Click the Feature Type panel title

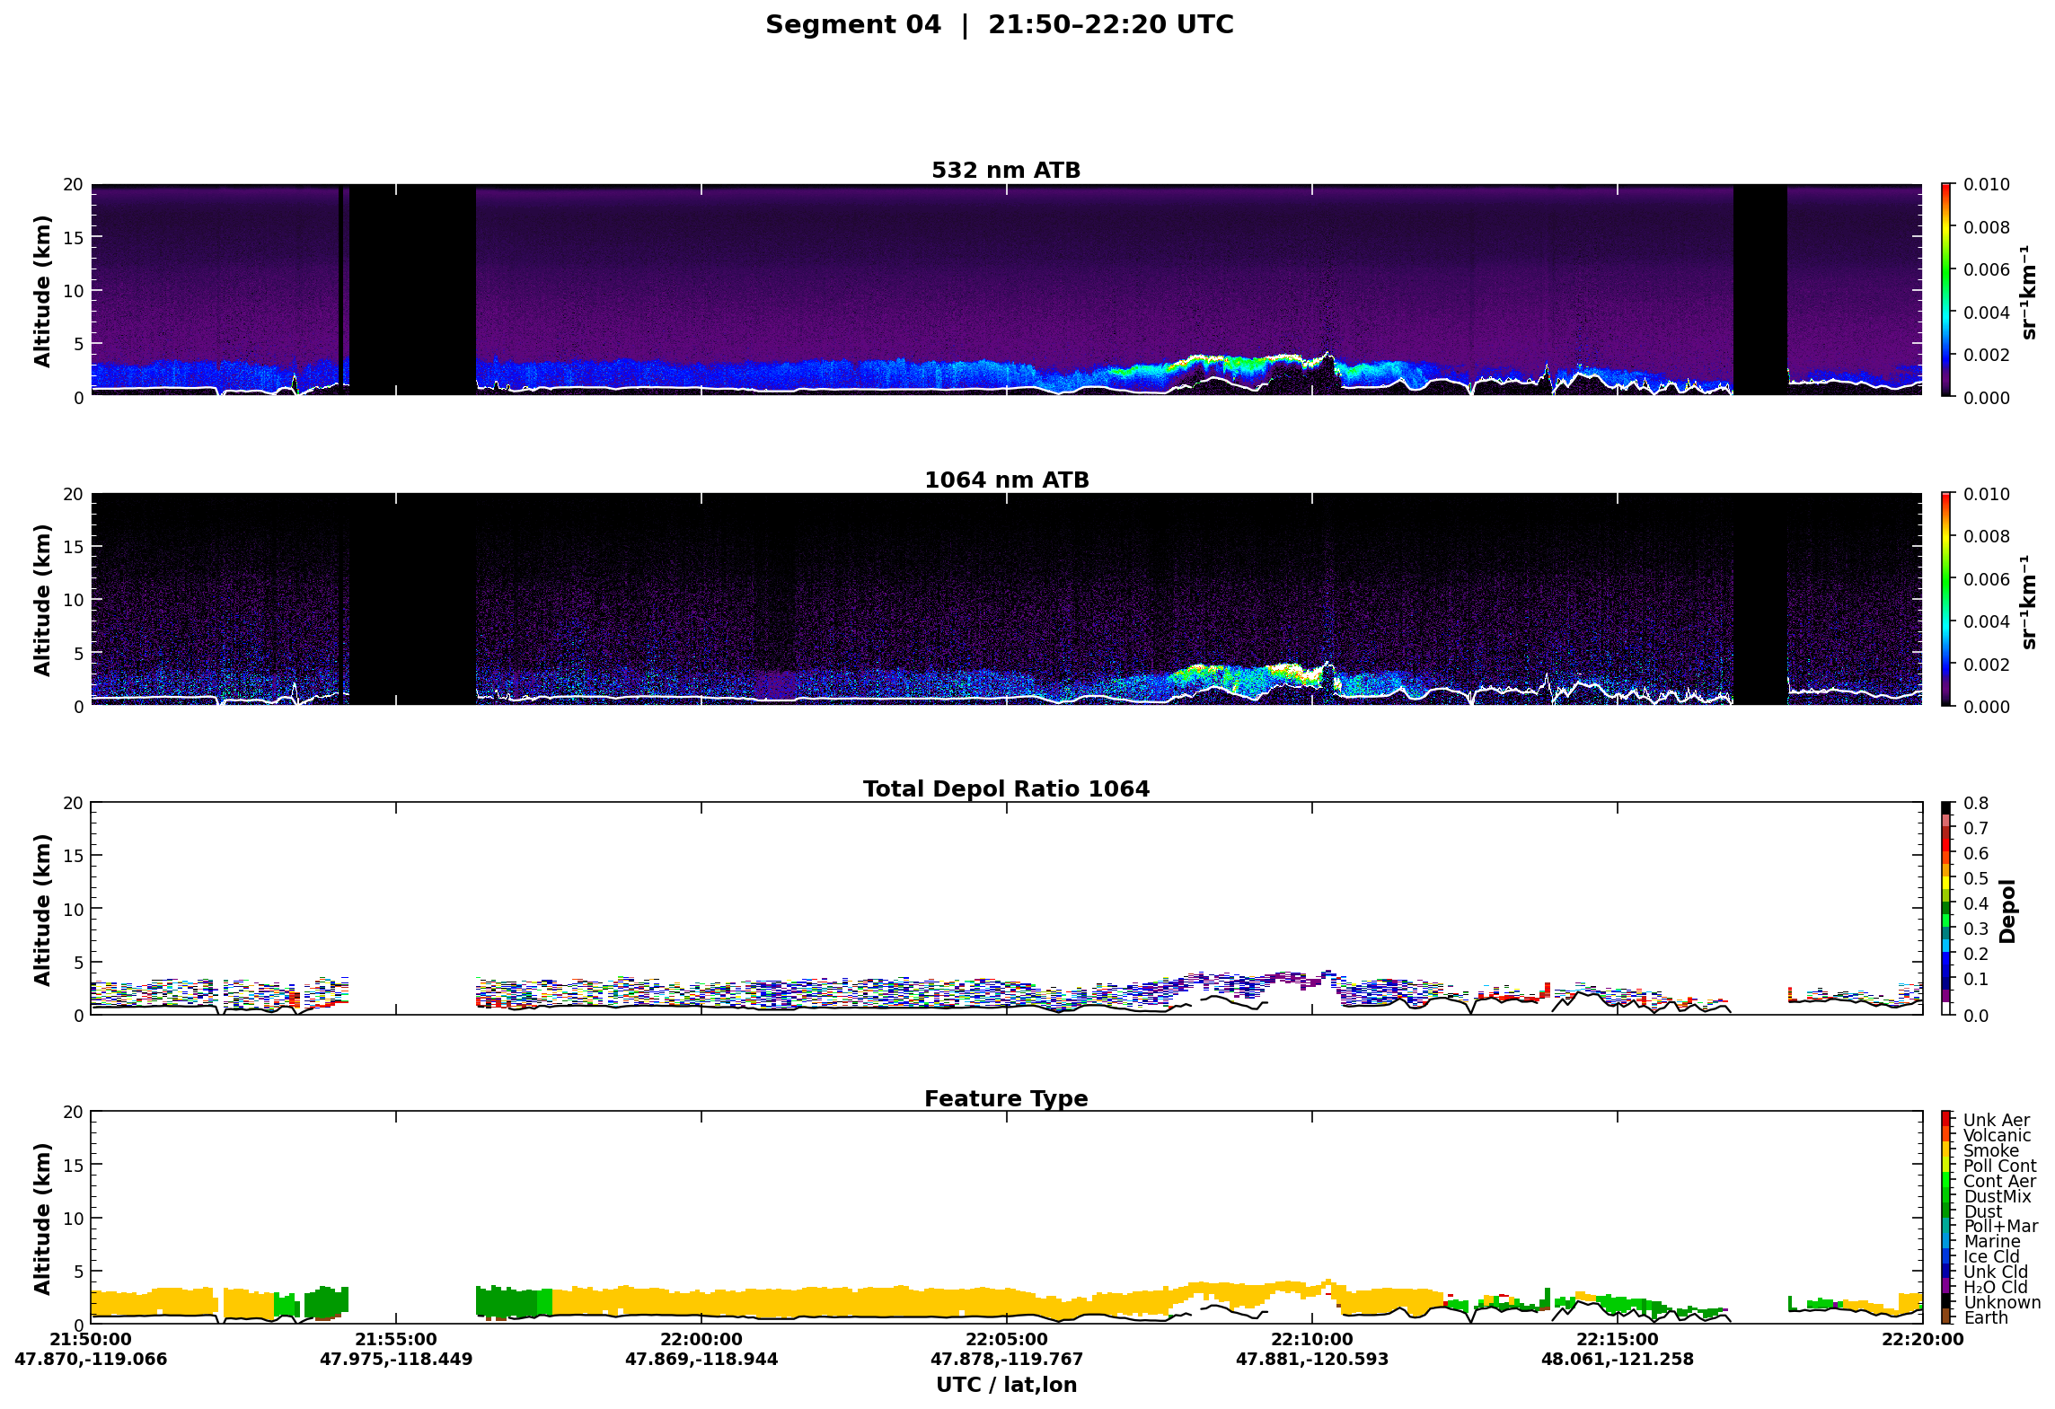click(x=1006, y=1098)
